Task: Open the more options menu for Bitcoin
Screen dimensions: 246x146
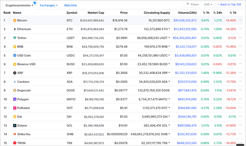Action: (x=240, y=21)
